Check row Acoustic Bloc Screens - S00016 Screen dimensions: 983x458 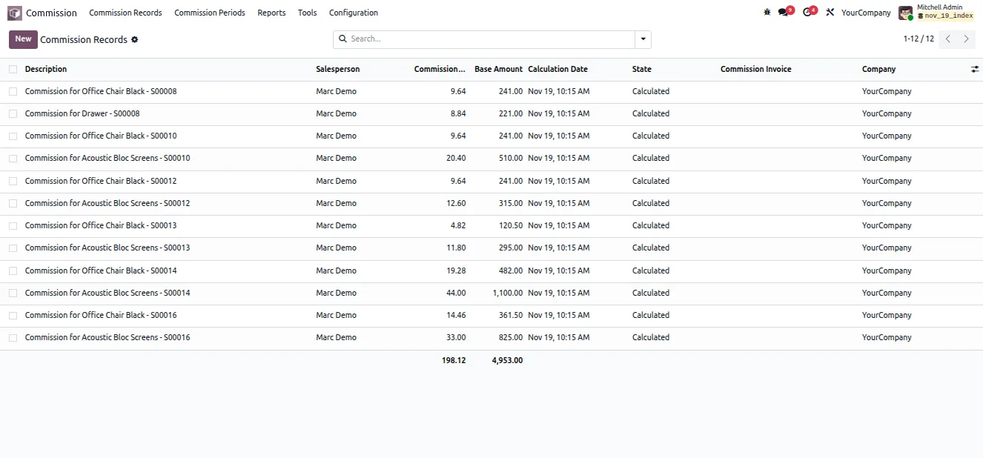click(13, 337)
